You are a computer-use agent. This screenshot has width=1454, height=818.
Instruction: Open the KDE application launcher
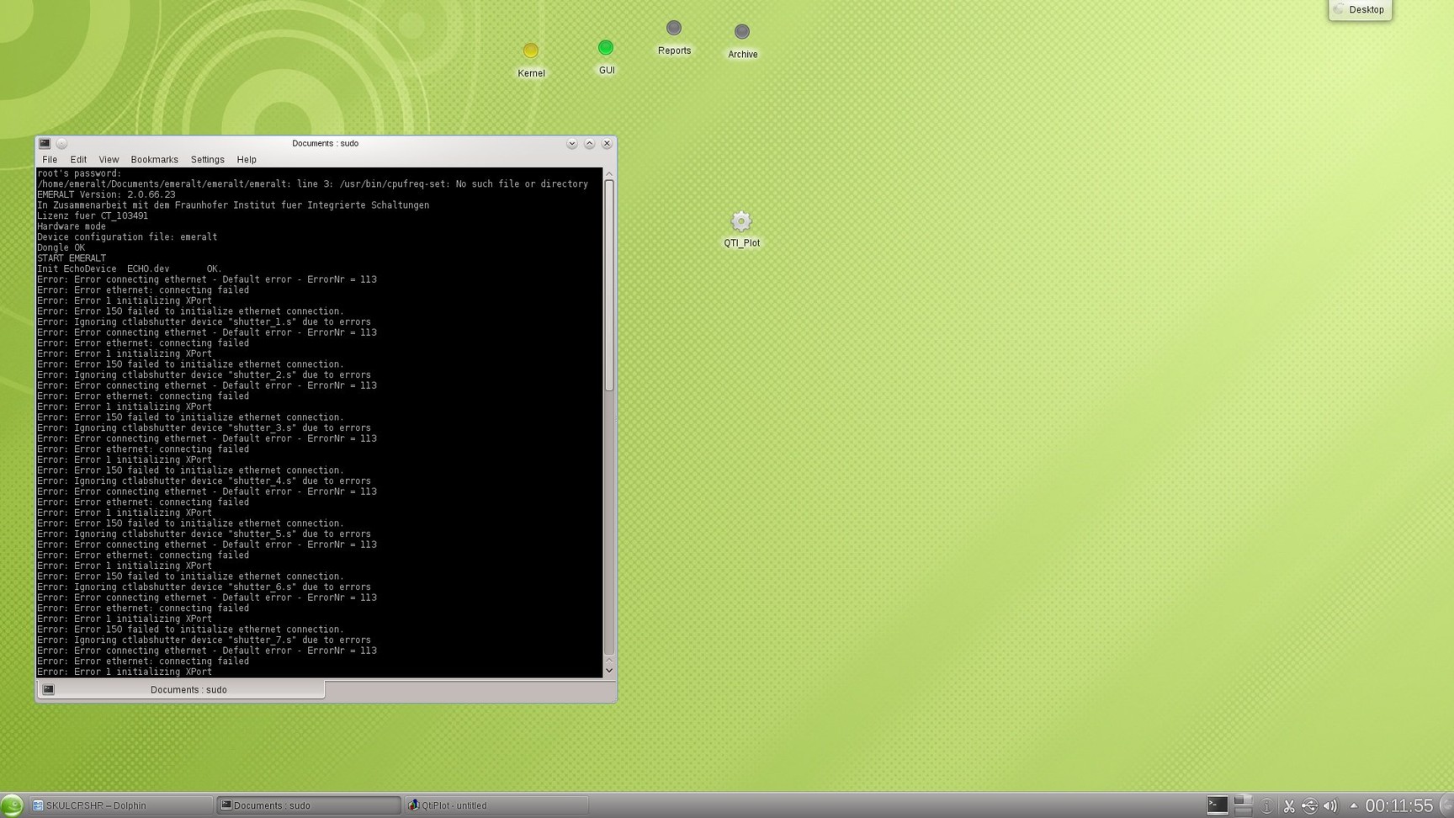click(12, 805)
